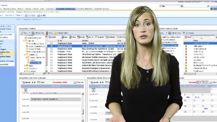The height and width of the screenshot is (122, 217).
Task: Open CRM Desktop Edition - Salesforce message
Action: click(99, 54)
